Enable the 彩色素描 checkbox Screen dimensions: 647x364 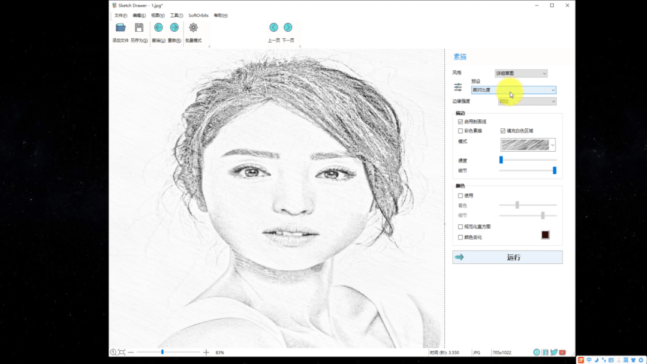461,131
